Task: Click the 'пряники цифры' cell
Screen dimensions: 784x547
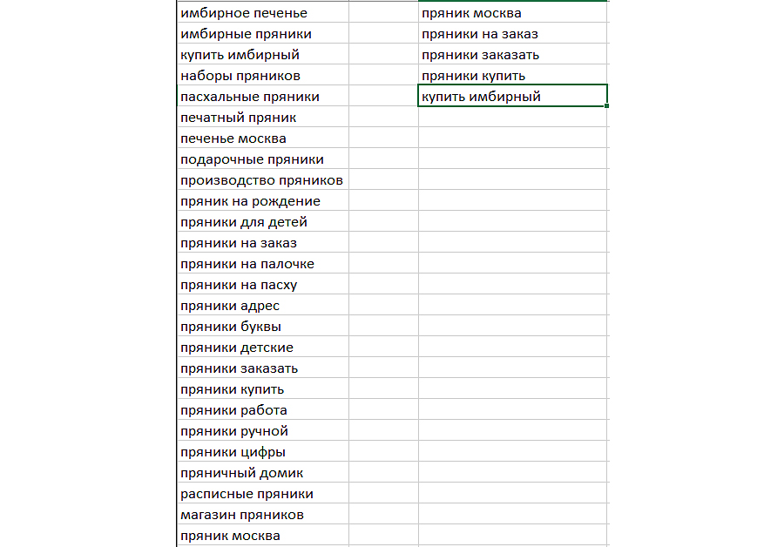Action: (x=233, y=452)
